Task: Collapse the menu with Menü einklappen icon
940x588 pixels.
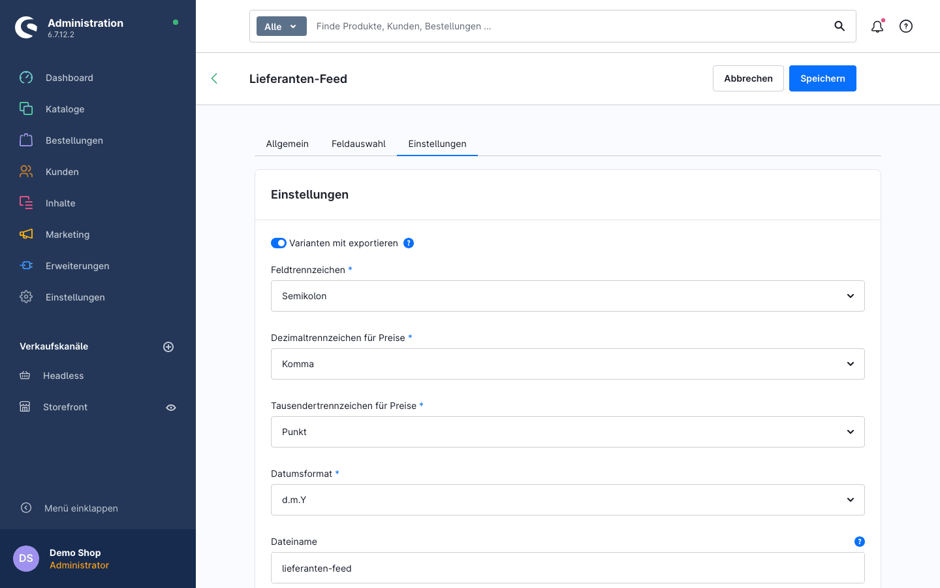Action: (26, 508)
